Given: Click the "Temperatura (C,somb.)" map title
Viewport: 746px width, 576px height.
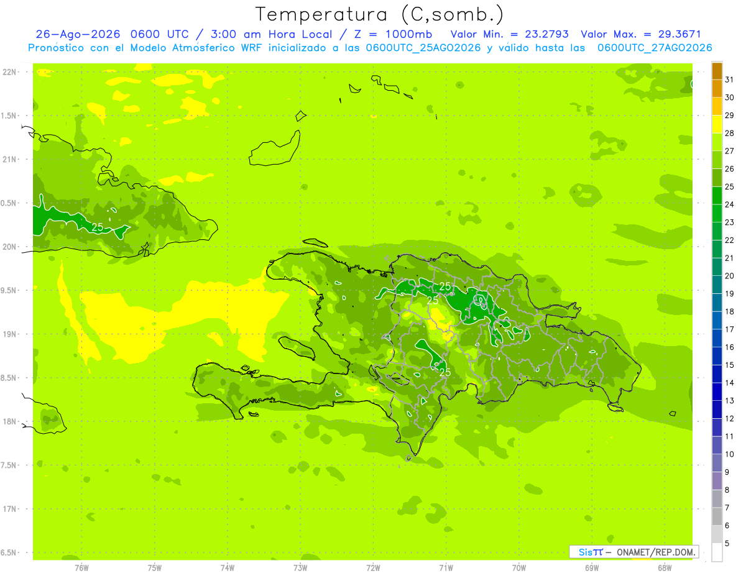Looking at the screenshot, I should coord(379,14).
